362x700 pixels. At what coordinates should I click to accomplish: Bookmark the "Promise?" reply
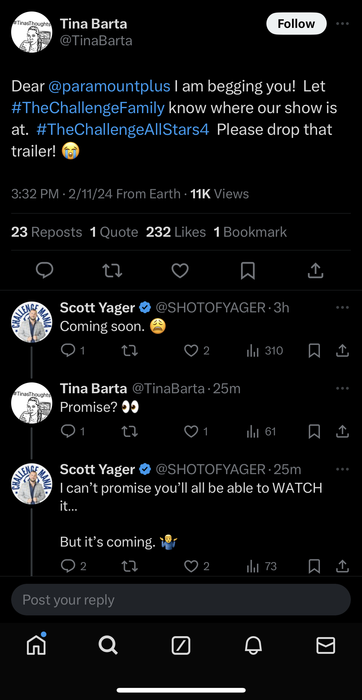314,432
